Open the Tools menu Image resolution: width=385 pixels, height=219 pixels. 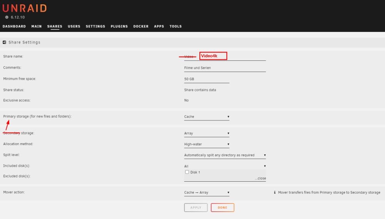pyautogui.click(x=176, y=26)
